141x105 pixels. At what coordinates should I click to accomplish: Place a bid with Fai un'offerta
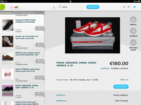(x=121, y=87)
